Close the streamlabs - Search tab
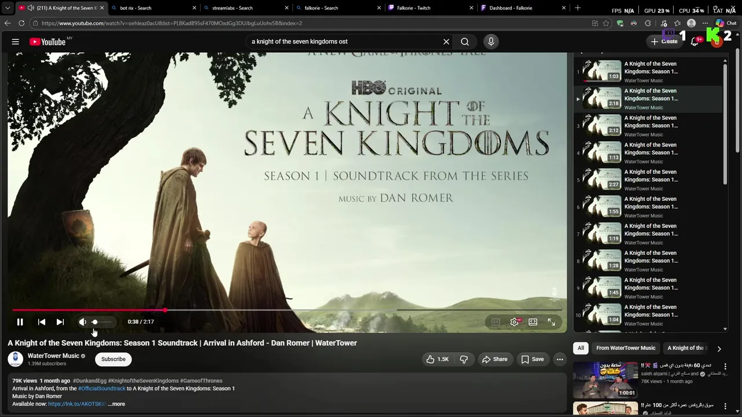 click(286, 8)
